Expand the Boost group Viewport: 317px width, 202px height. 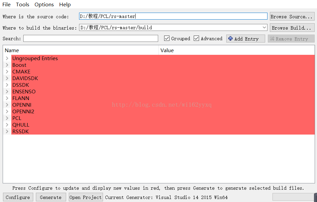point(7,65)
